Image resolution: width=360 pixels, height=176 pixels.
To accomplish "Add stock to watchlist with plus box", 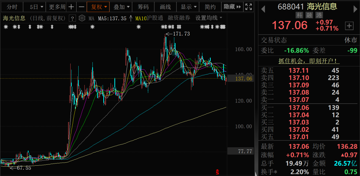I will click(x=349, y=26).
